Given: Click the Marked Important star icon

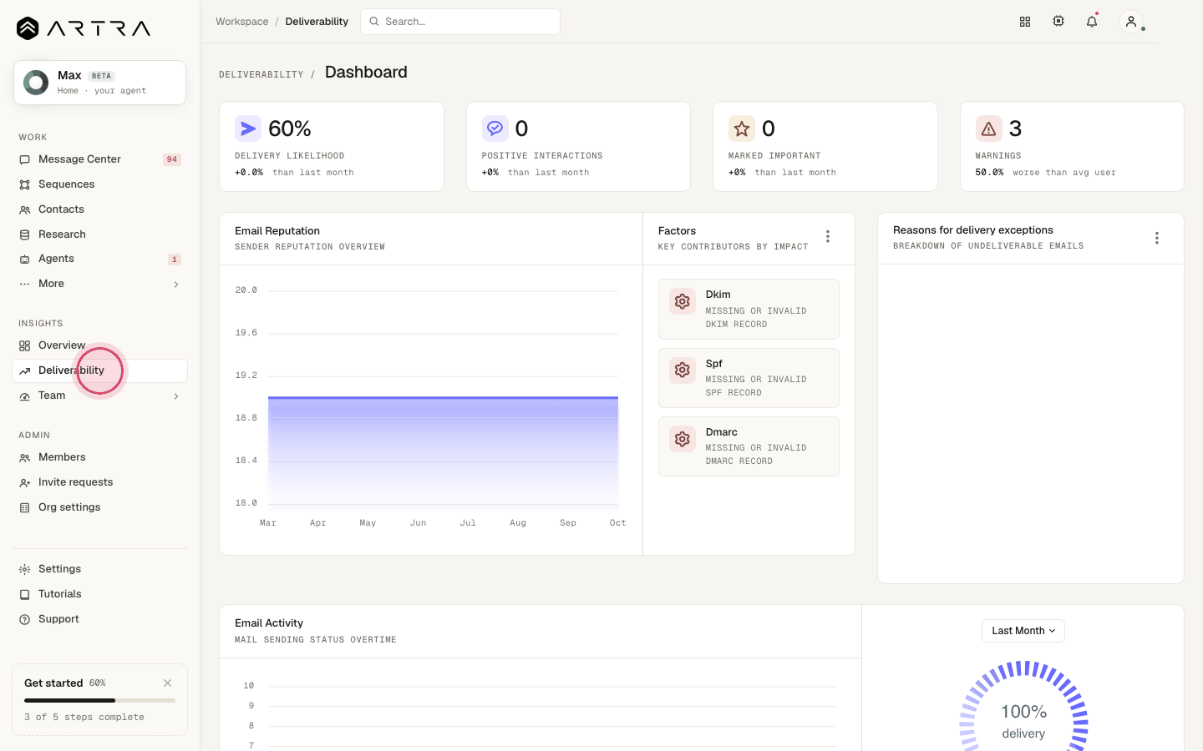Looking at the screenshot, I should click(742, 129).
